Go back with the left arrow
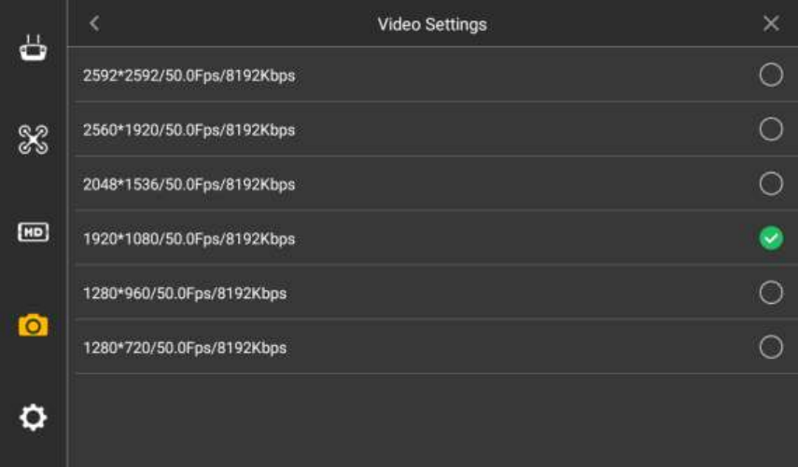798x467 pixels. (x=94, y=23)
